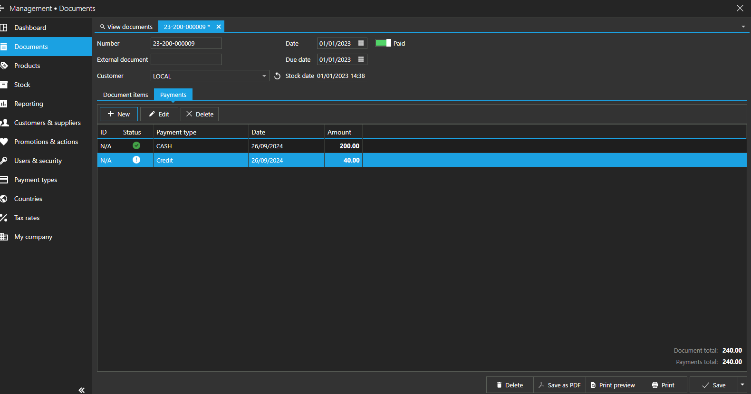
Task: Click Print preview button
Action: pyautogui.click(x=613, y=385)
